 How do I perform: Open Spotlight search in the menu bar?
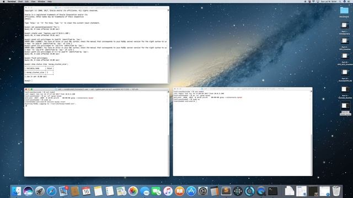point(340,1)
